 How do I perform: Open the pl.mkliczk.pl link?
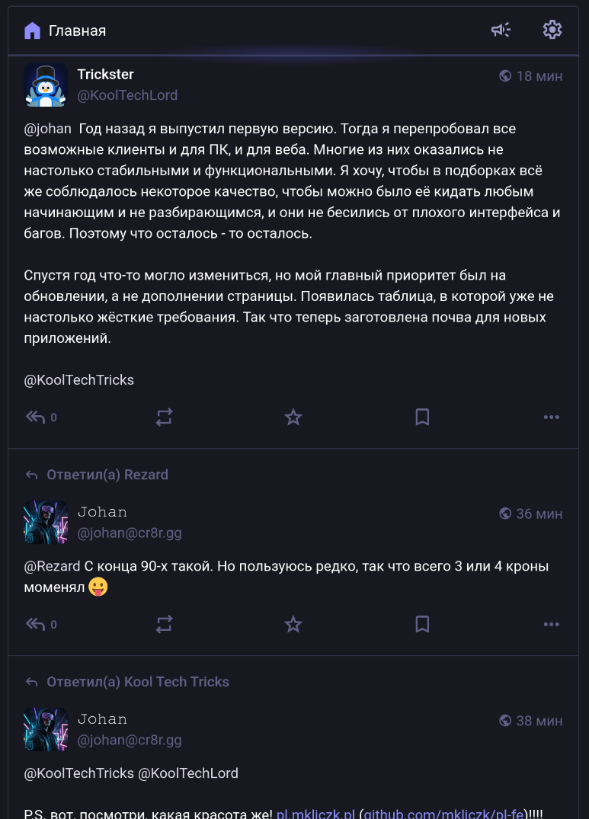point(315,814)
